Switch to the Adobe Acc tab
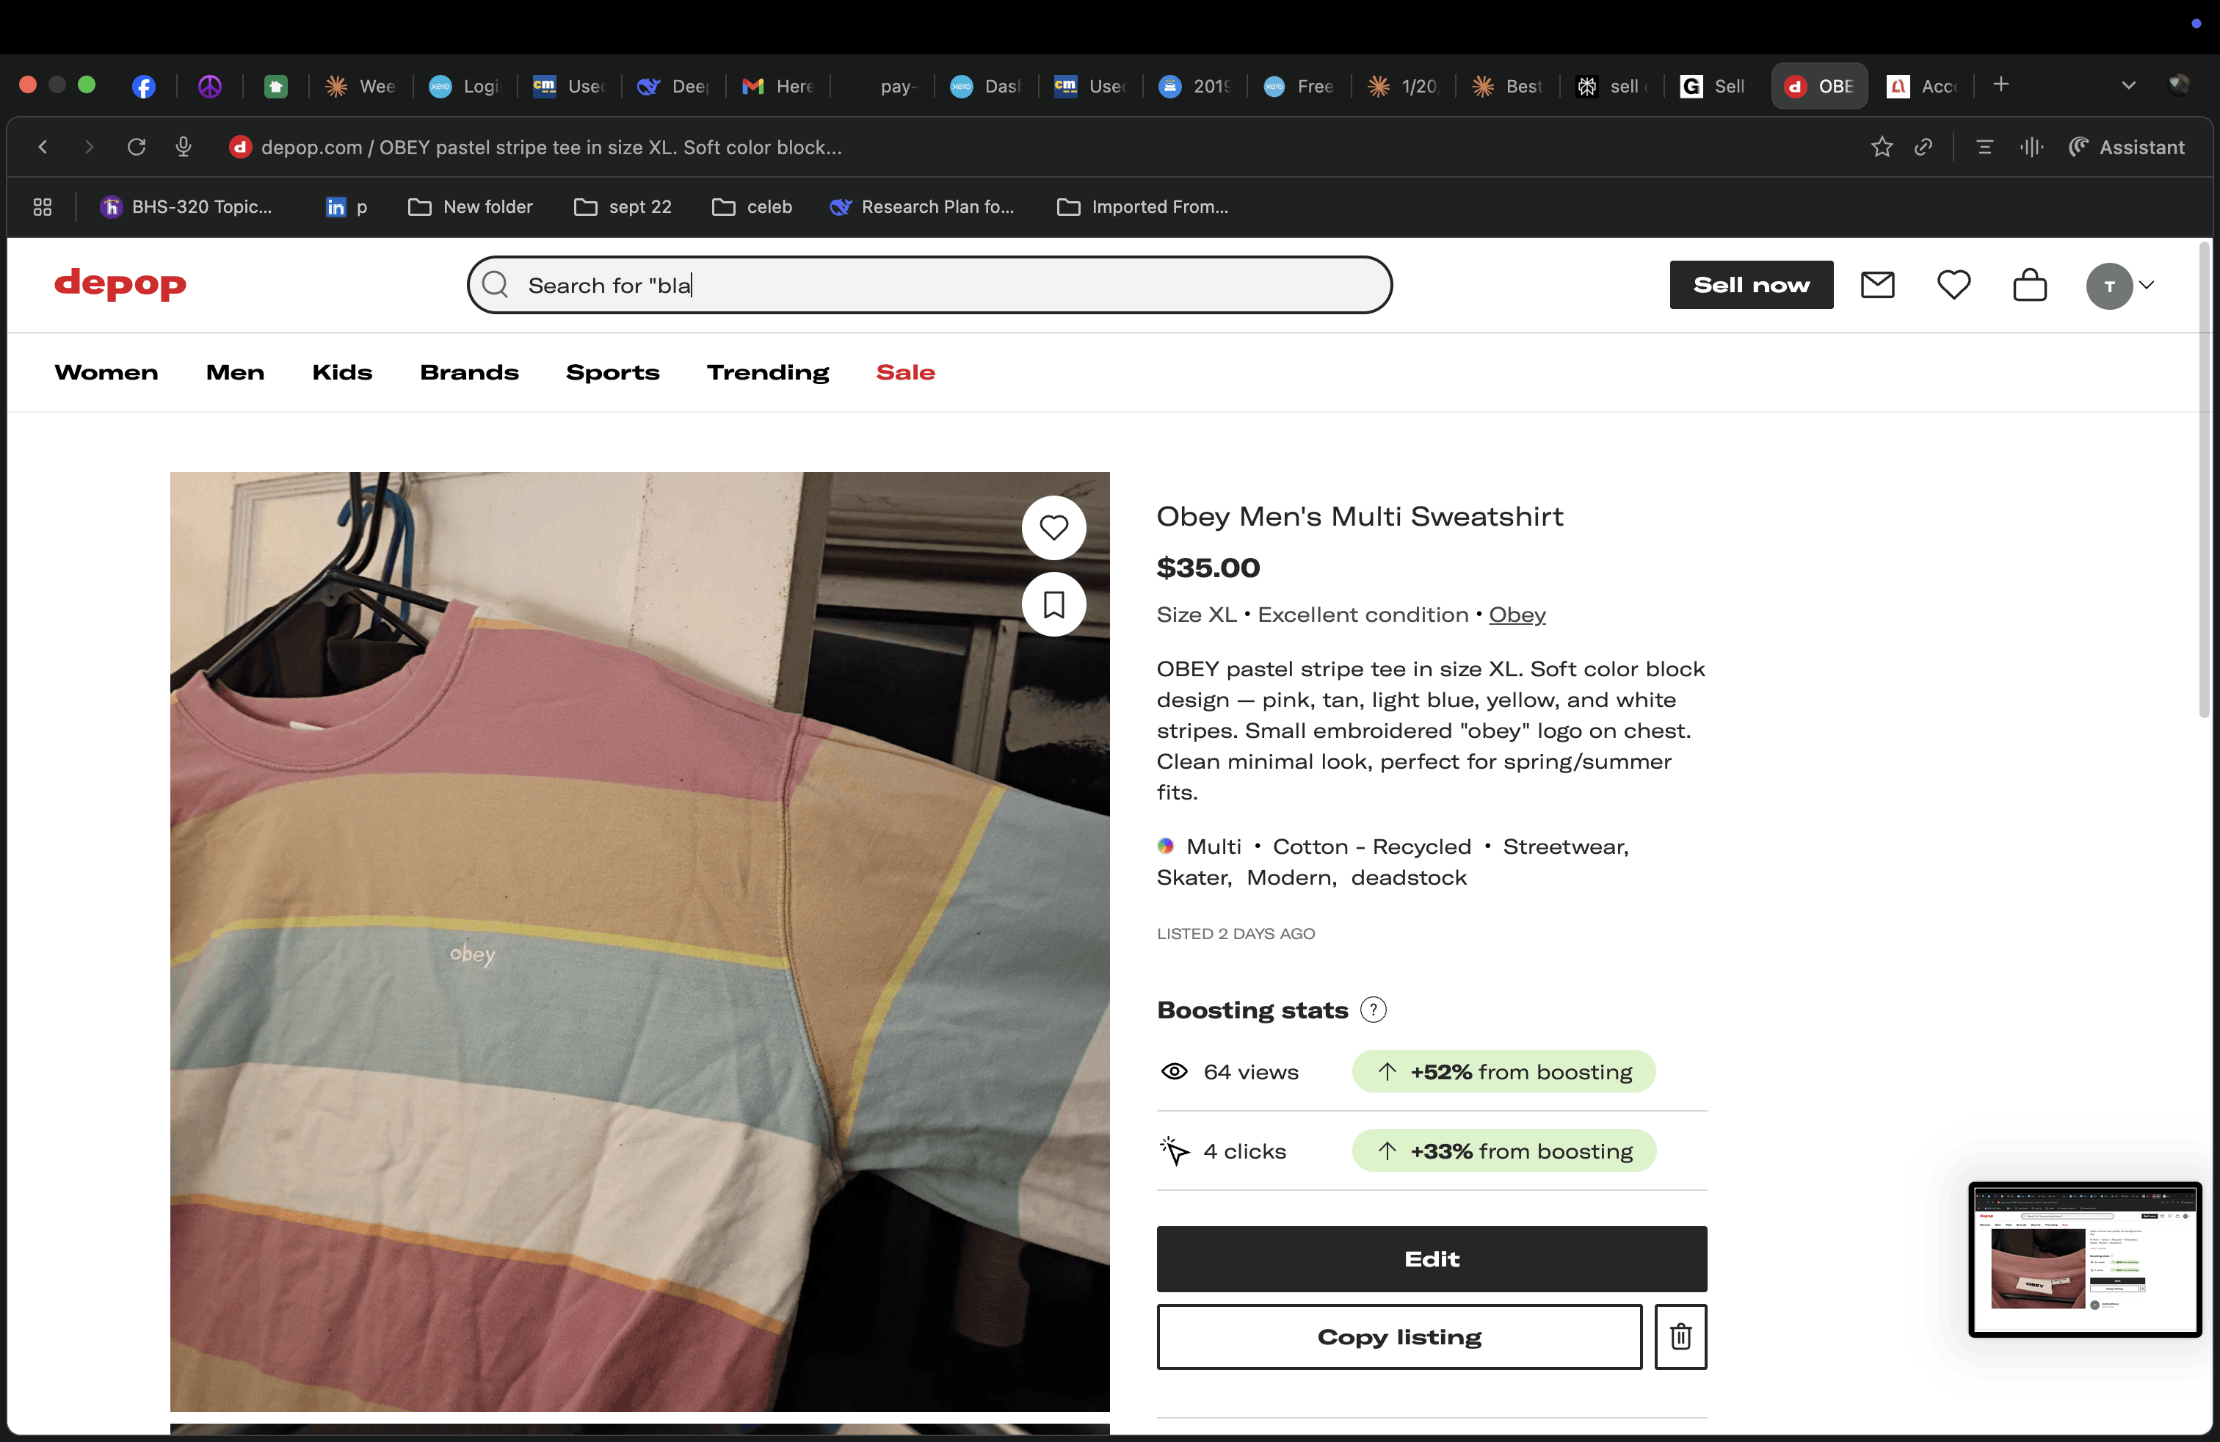The width and height of the screenshot is (2220, 1442). pyautogui.click(x=1923, y=87)
